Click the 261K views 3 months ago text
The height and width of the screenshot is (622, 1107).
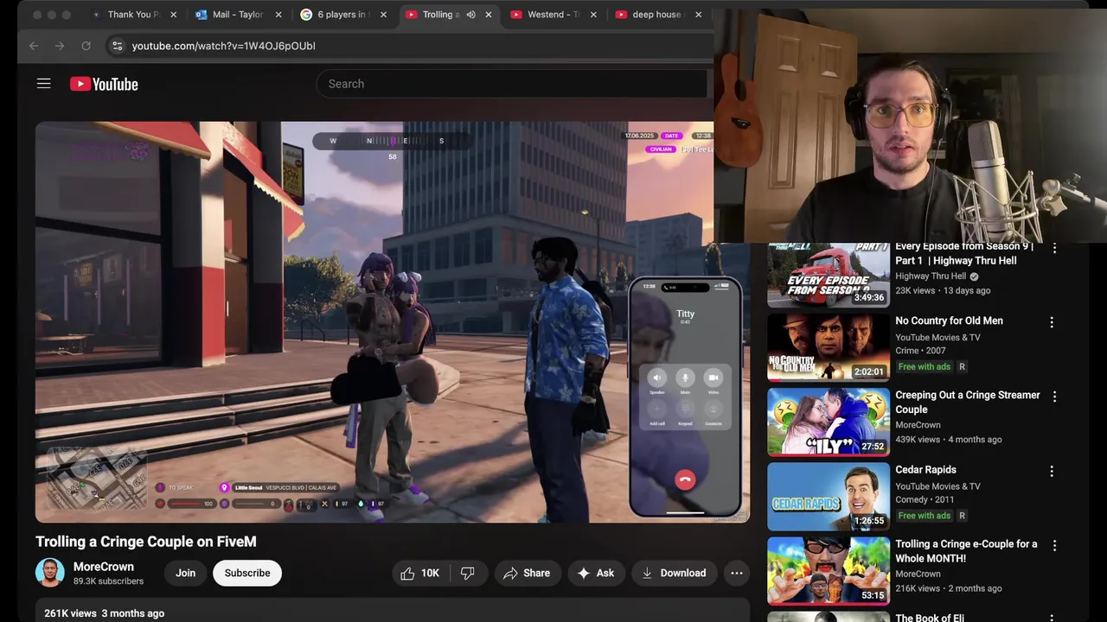104,613
